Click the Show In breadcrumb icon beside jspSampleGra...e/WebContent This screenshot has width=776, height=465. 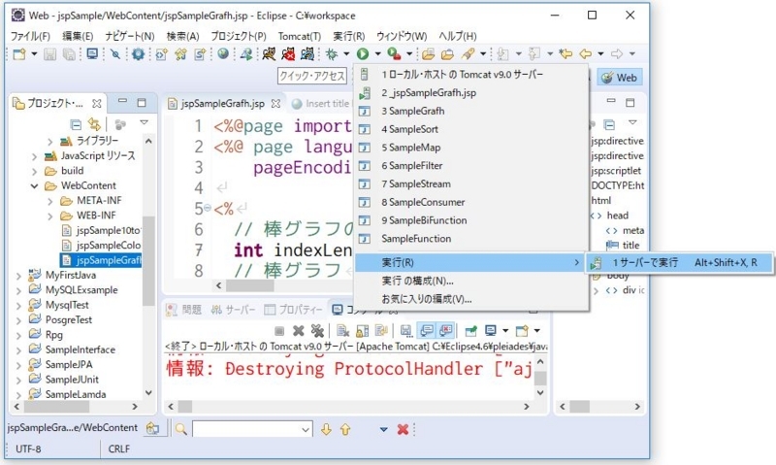click(x=152, y=428)
